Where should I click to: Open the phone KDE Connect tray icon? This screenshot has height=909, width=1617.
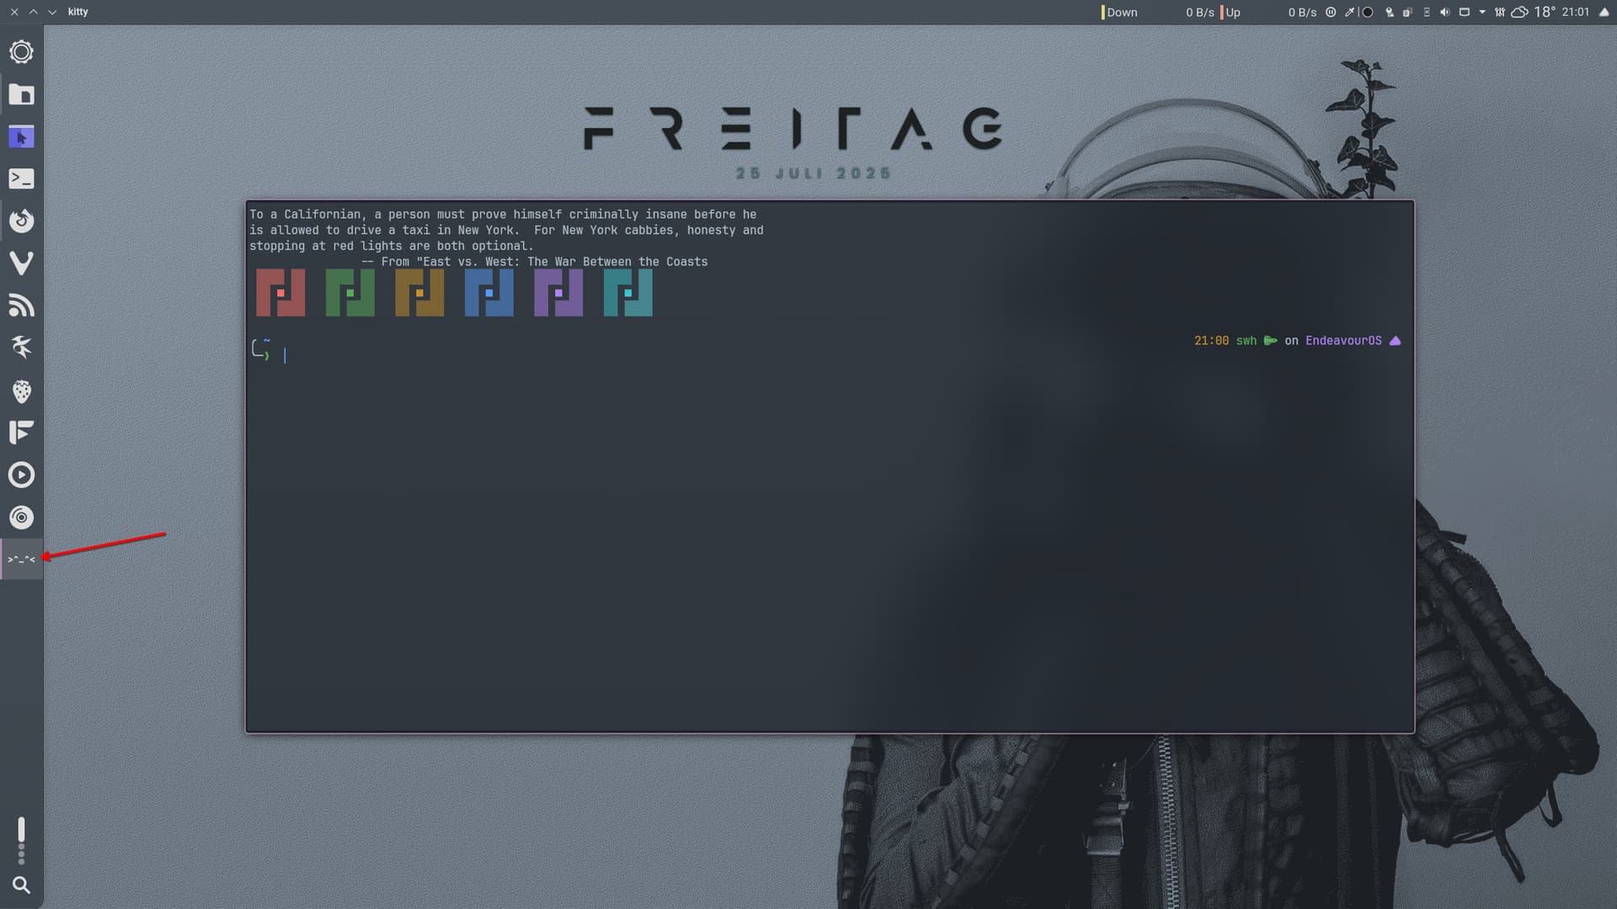coord(1426,12)
